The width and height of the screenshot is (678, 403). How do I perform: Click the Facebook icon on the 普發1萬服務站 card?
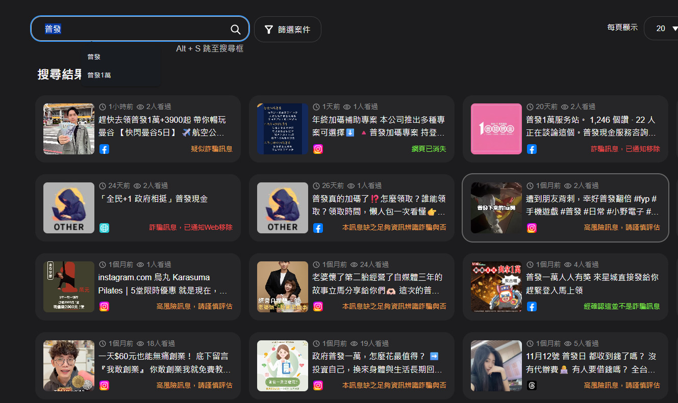click(532, 149)
